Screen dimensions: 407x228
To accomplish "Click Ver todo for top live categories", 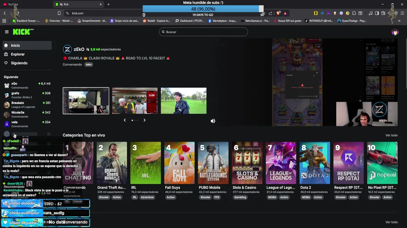I will (391, 135).
